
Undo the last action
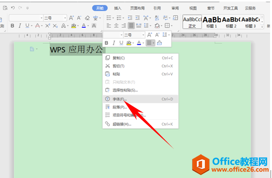click(13, 8)
